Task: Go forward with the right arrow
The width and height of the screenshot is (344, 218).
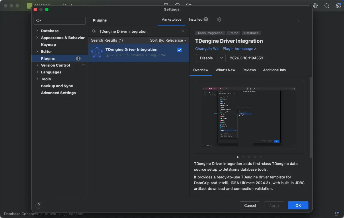Action: [x=307, y=21]
